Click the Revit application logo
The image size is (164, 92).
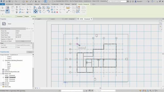click(1, 1)
